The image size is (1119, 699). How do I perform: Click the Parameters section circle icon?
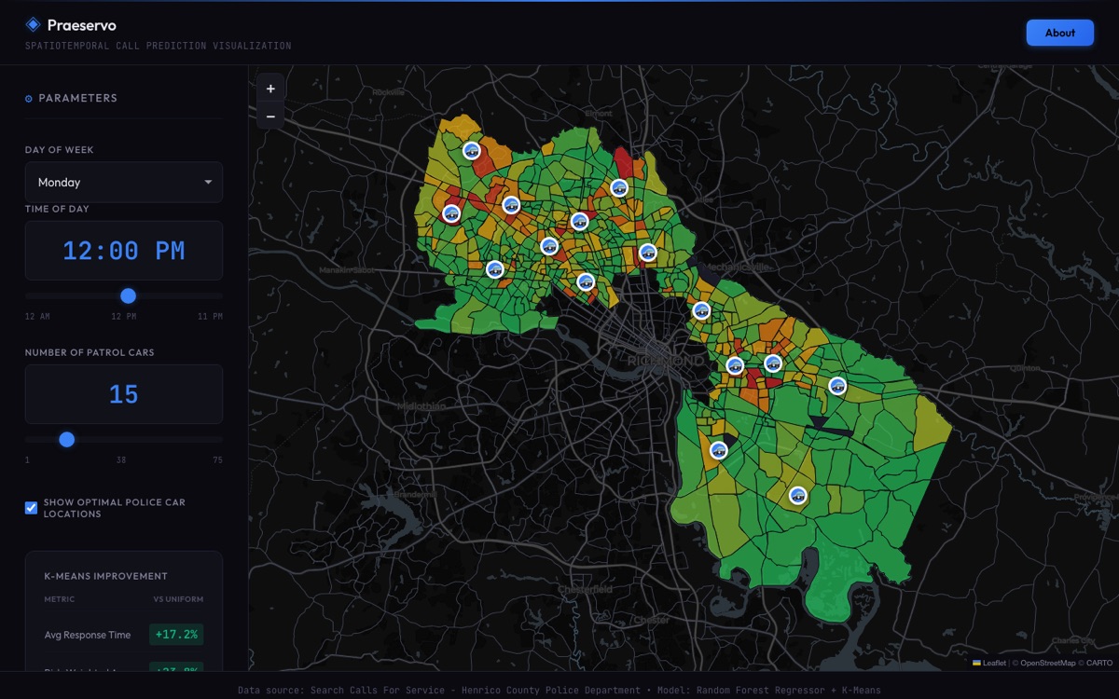(29, 99)
